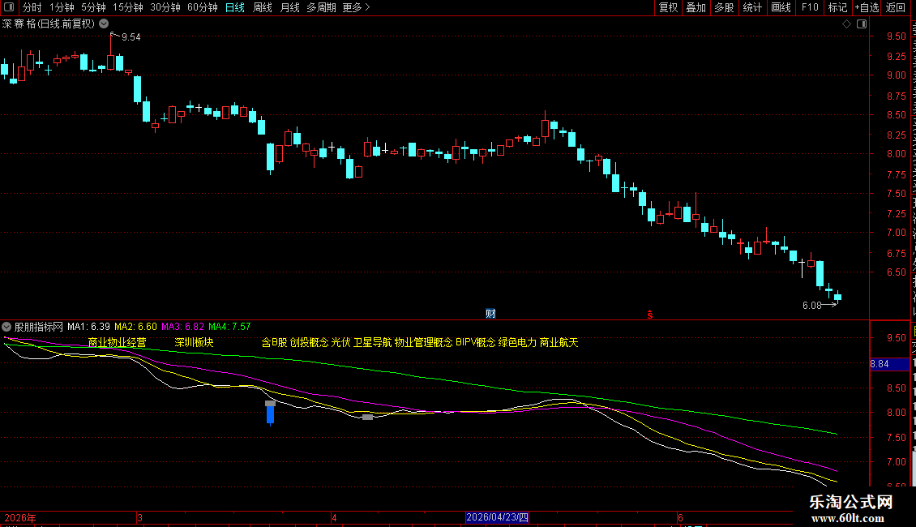Screen dimensions: 916x527
Task: Select the 日线 daily period
Action: [235, 7]
